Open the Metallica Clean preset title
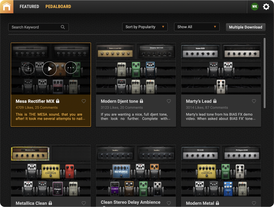The image size is (274, 207). tap(31, 203)
